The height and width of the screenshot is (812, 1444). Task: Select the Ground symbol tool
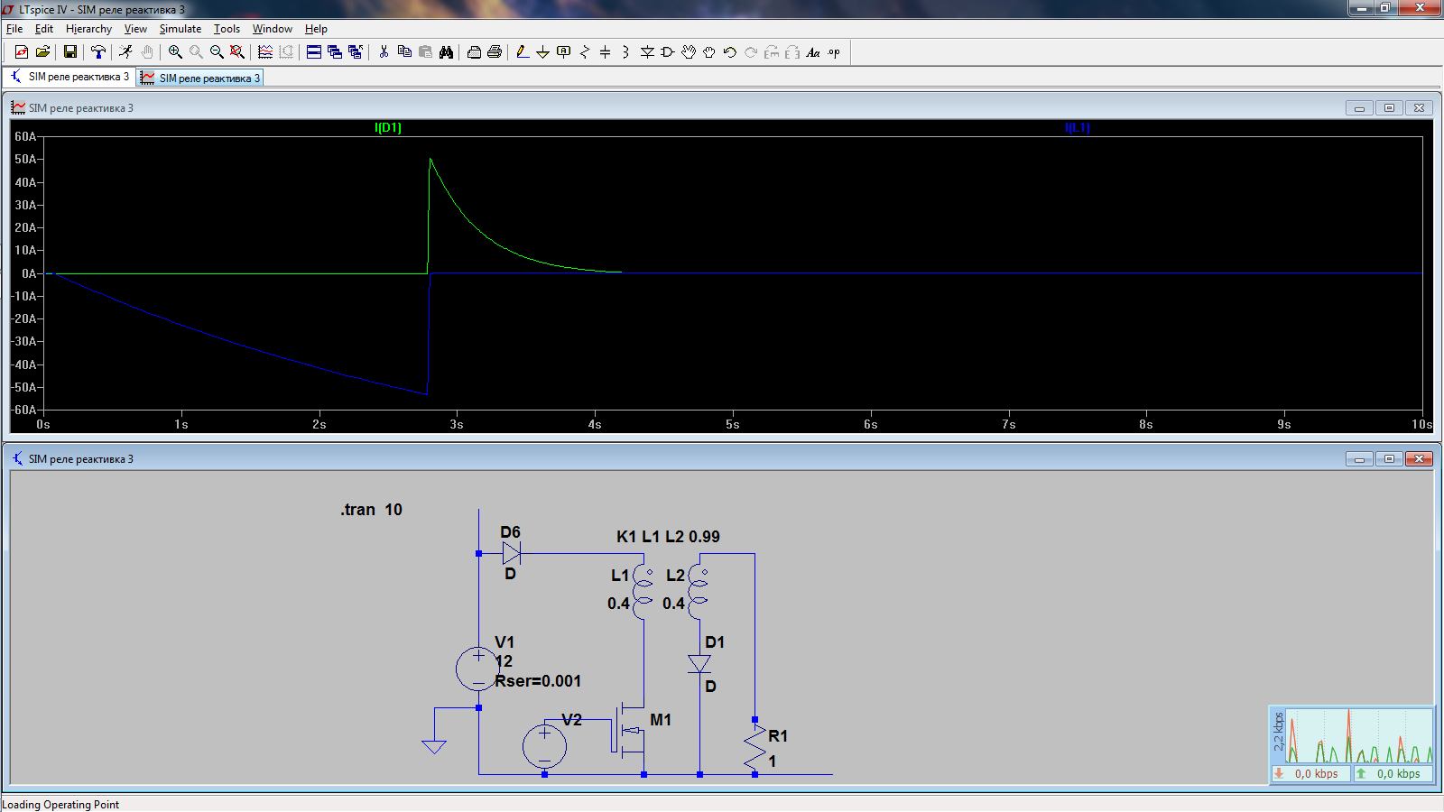pos(542,52)
